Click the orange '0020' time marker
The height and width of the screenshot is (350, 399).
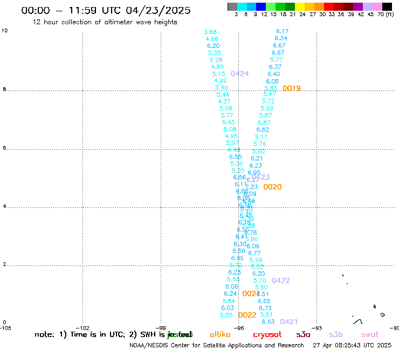(x=272, y=187)
